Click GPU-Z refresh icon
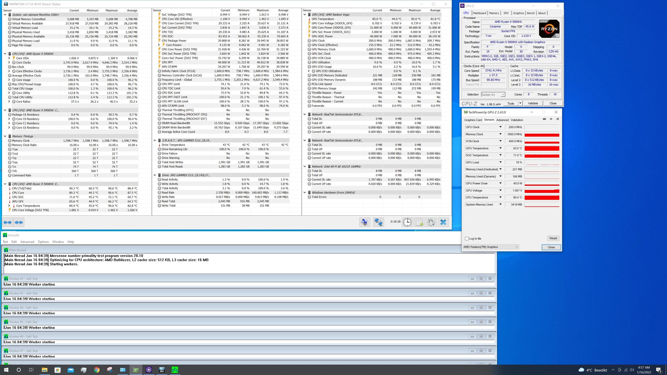Image resolution: width=667 pixels, height=375 pixels. (551, 119)
